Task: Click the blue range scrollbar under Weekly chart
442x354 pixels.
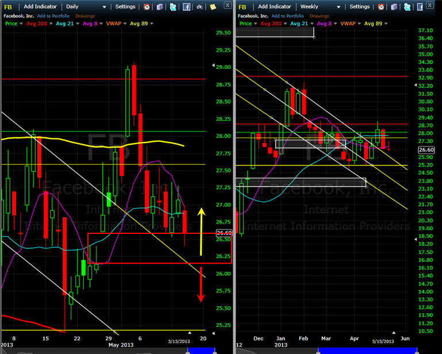Action: (x=367, y=351)
